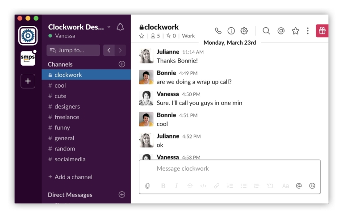Toggle bold formatting in composer
This screenshot has height=218, width=343.
pos(163,186)
